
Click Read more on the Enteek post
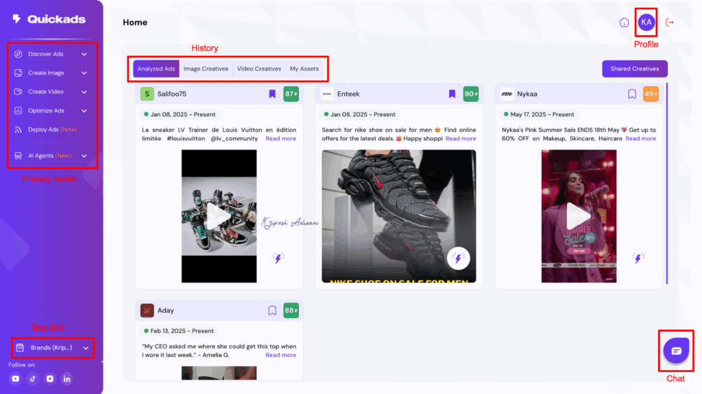(460, 137)
